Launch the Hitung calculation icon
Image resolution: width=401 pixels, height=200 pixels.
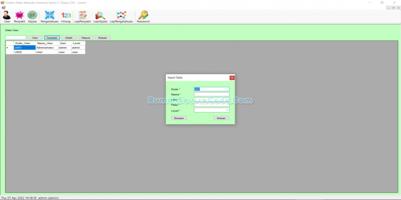click(66, 17)
